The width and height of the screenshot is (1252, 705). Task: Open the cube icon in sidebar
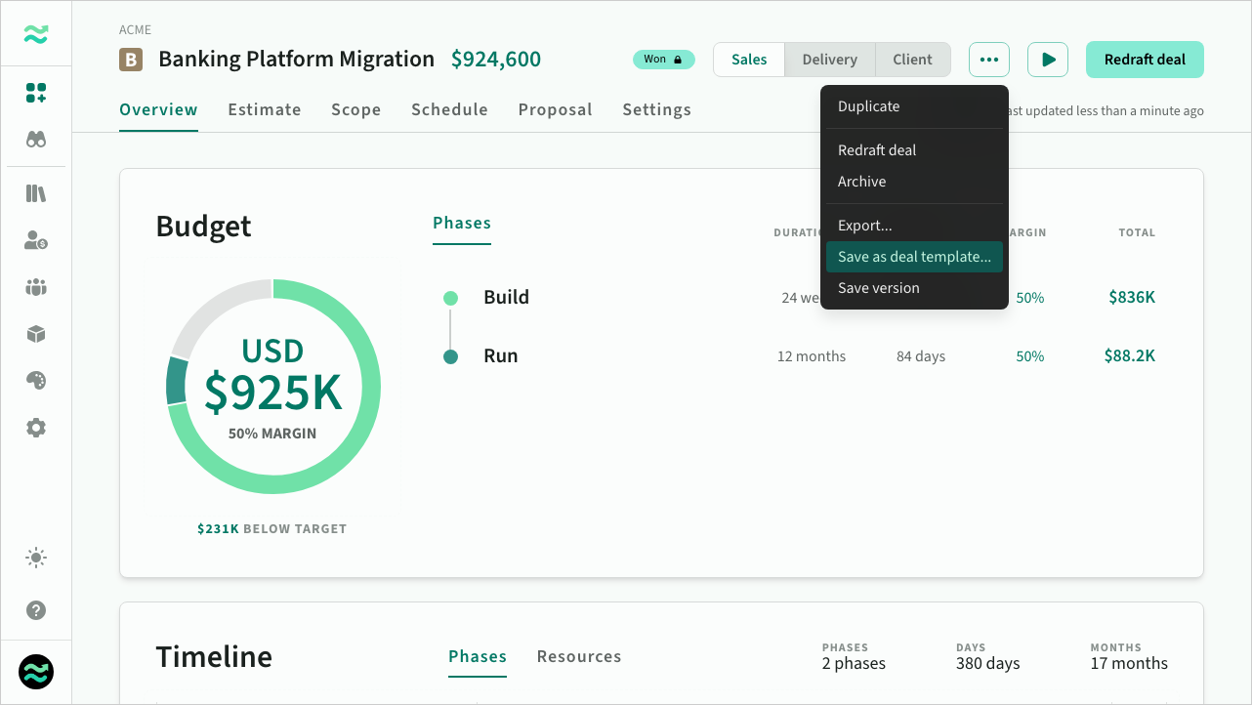pos(36,334)
